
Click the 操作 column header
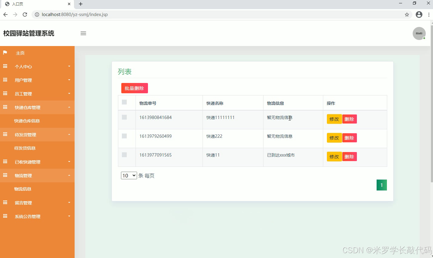coord(331,103)
